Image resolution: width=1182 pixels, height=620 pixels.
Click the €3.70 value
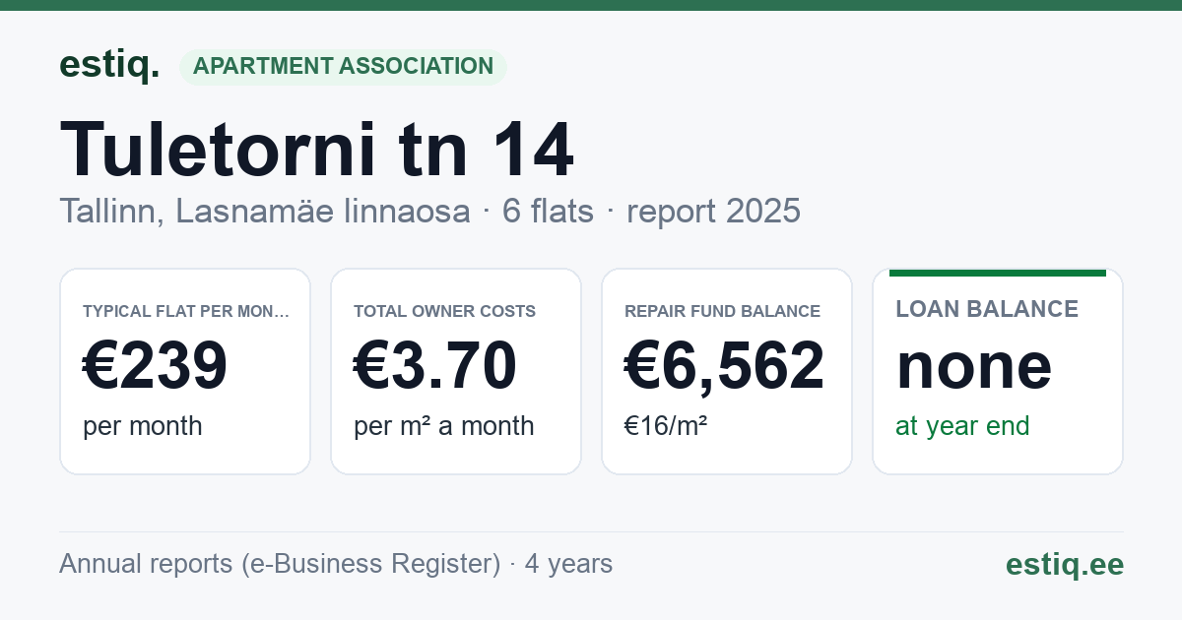click(x=435, y=365)
